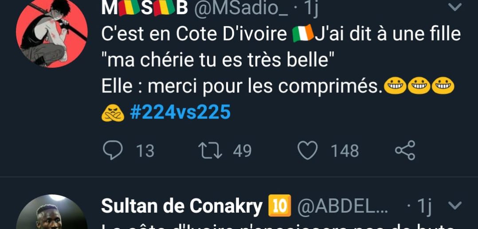Share the MSadio_ tweet
The image size is (478, 229).
pos(405,150)
